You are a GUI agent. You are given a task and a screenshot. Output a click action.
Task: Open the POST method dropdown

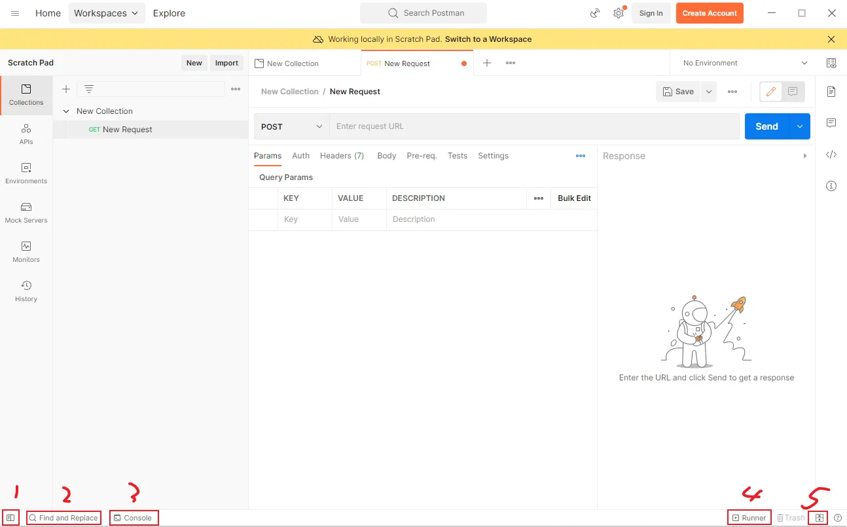[x=292, y=126]
